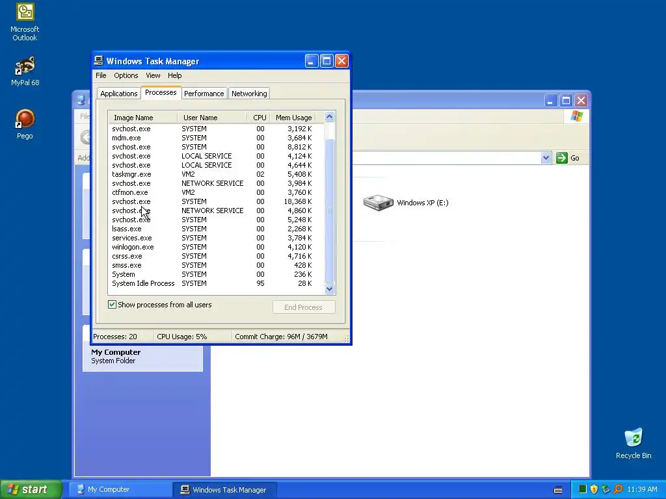
Task: Maximize the My Computer window
Action: (566, 101)
